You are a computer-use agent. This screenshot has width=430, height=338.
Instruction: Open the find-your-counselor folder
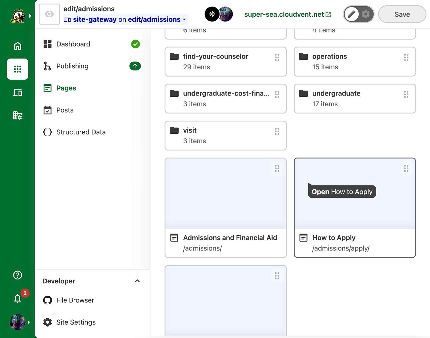point(225,62)
